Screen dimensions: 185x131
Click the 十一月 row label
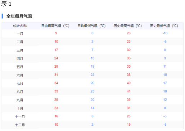pos(20,117)
